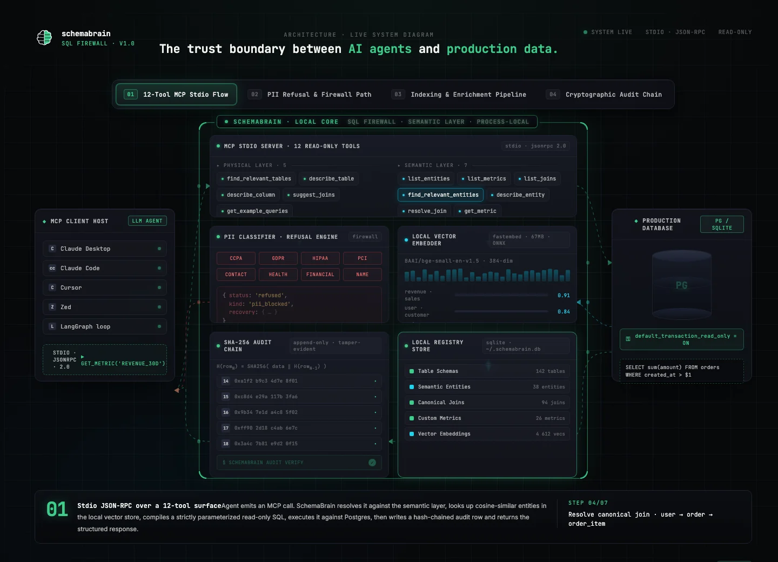Select the describe_column tool chip
The height and width of the screenshot is (562, 778).
coord(249,195)
